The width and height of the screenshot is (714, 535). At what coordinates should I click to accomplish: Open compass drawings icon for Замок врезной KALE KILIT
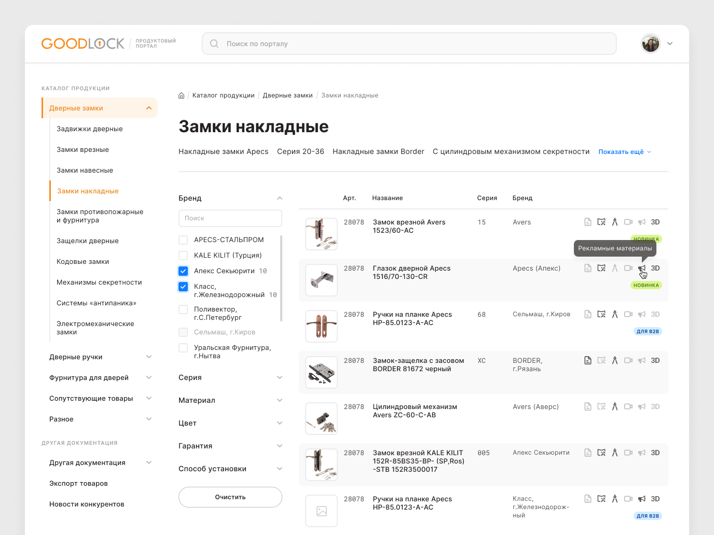coord(615,453)
